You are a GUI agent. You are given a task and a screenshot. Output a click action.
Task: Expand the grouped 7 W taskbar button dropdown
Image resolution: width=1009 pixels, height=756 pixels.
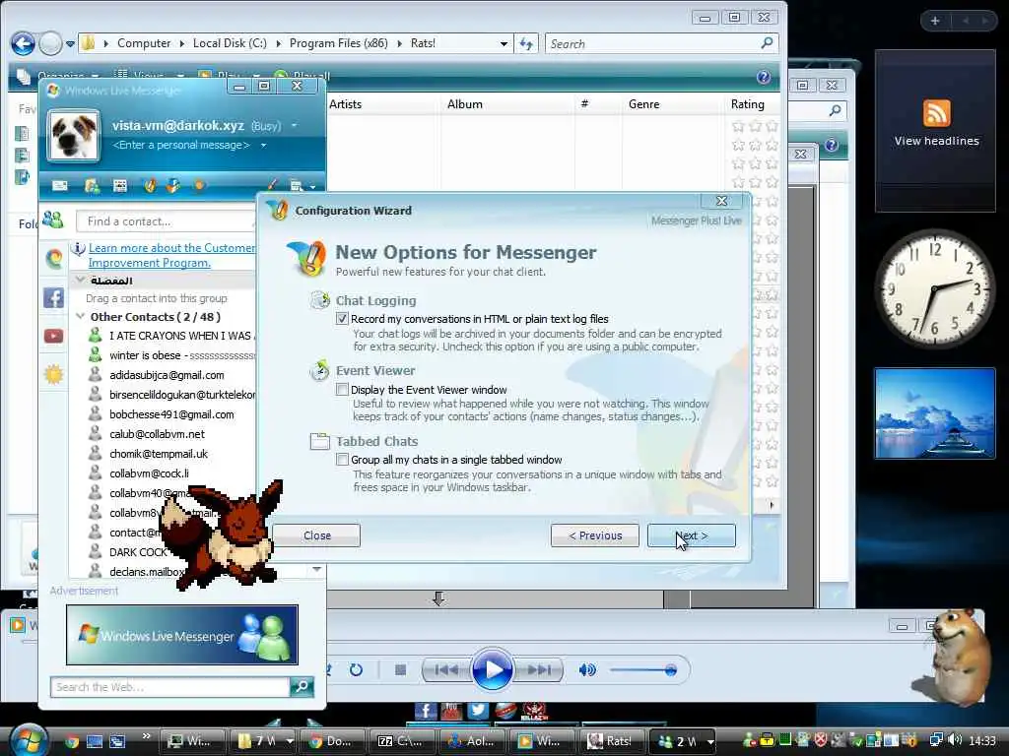coord(289,741)
